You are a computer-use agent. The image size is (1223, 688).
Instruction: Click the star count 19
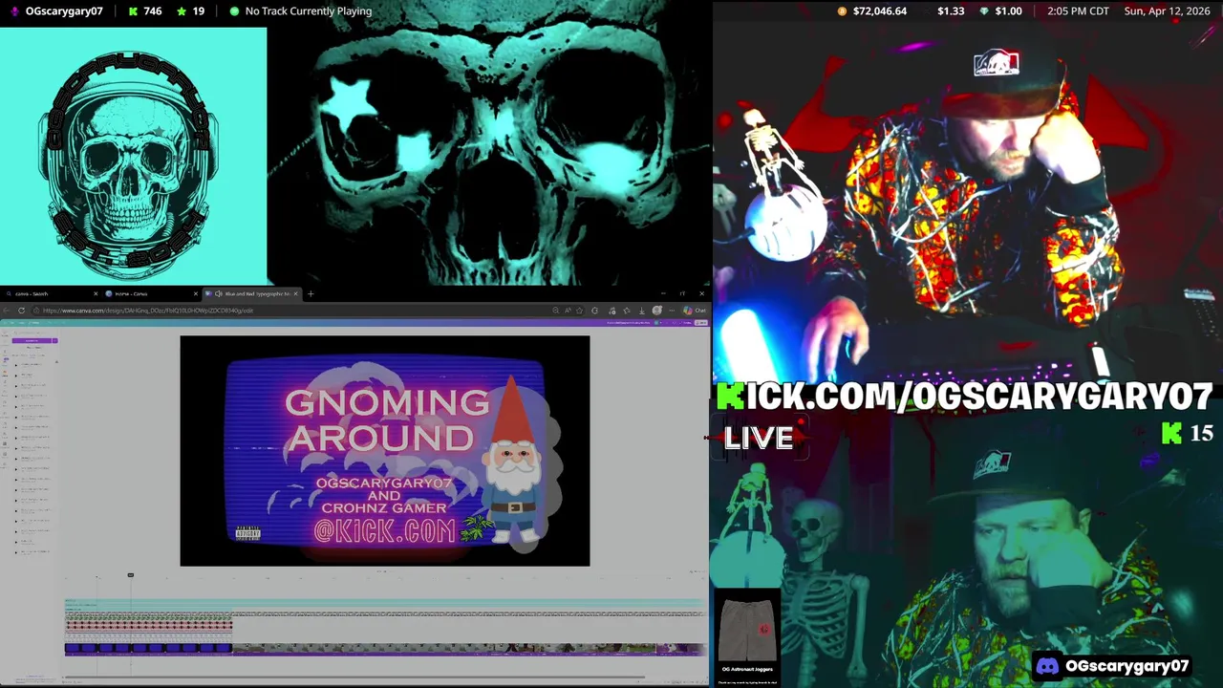[189, 11]
